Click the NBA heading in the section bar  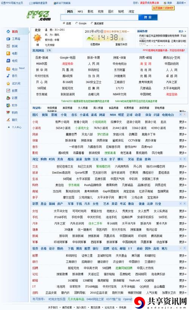pyautogui.click(x=113, y=115)
